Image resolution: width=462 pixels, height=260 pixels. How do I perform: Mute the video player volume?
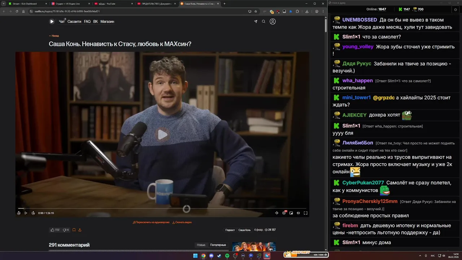(277, 213)
